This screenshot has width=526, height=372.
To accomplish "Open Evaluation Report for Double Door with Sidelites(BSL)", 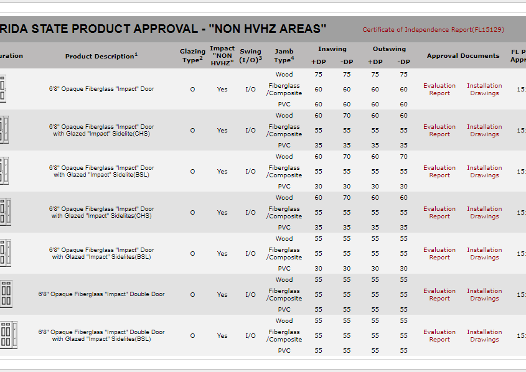I will click(439, 335).
